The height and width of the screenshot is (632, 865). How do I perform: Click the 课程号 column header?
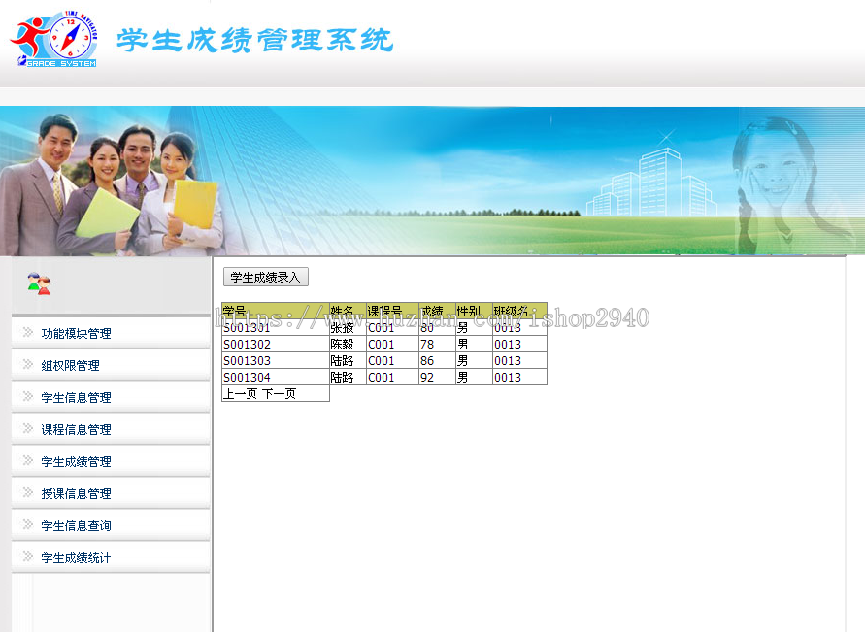coord(392,311)
